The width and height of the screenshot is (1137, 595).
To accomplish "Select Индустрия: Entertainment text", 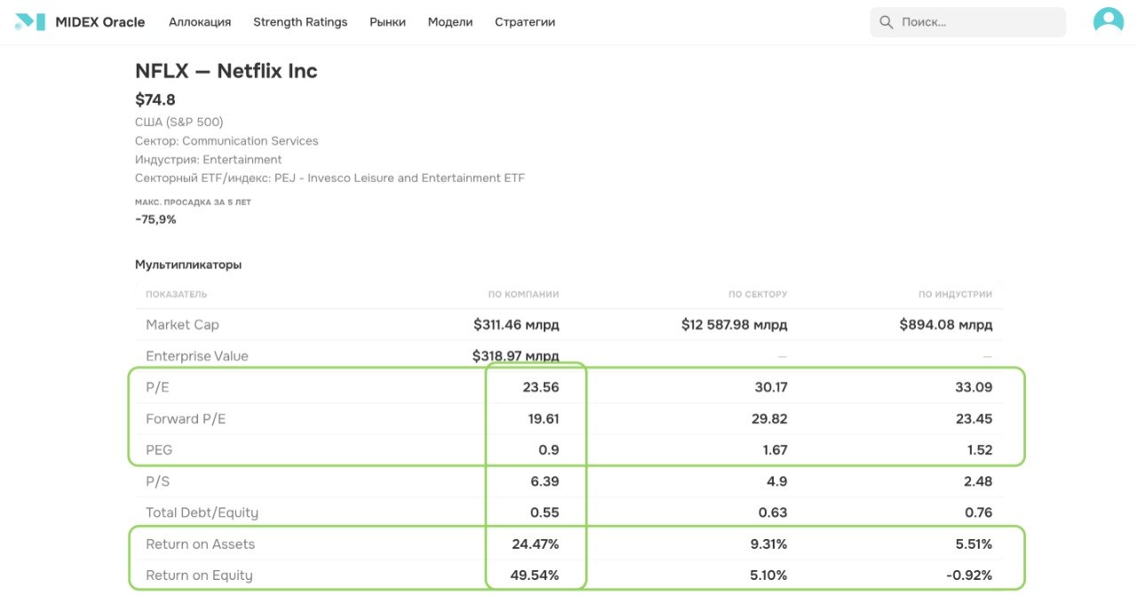I will click(x=209, y=160).
